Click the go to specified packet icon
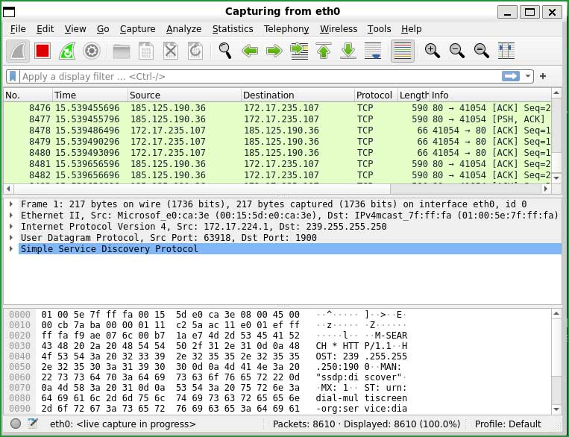Screen dimensions: 569x437 tap(299, 51)
